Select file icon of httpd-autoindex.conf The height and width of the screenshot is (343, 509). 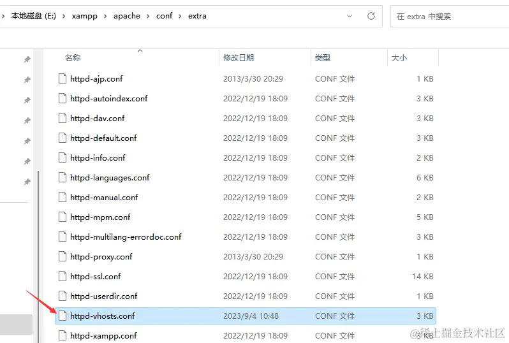pyautogui.click(x=63, y=98)
